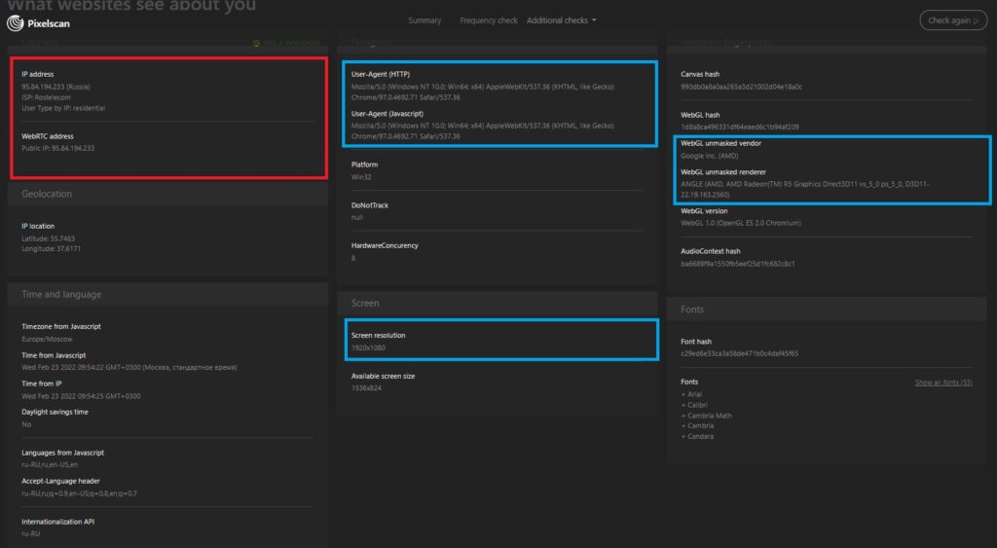
Task: Select the 95.84.194.233 (Russia) value
Action: coord(55,87)
